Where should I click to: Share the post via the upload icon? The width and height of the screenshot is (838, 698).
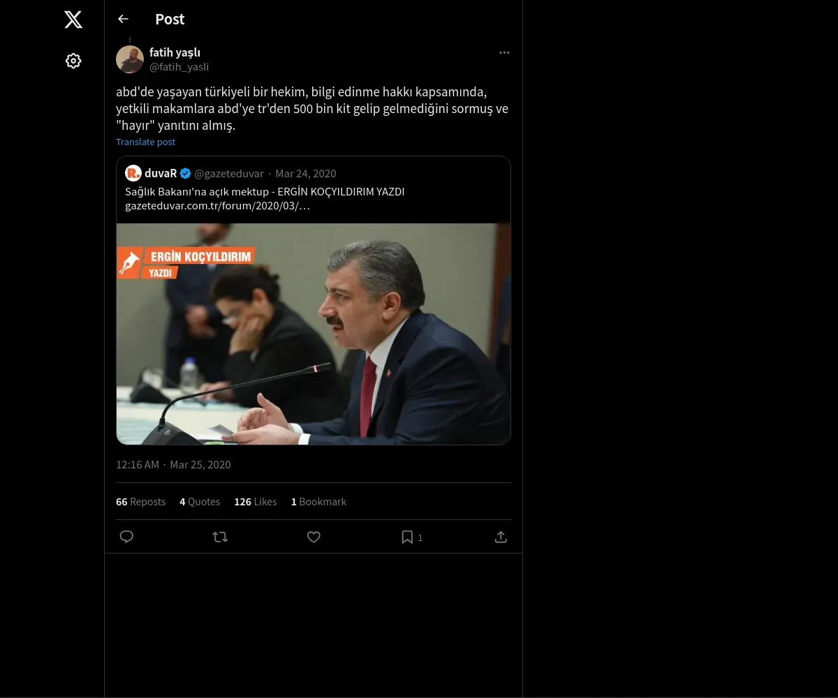point(501,537)
